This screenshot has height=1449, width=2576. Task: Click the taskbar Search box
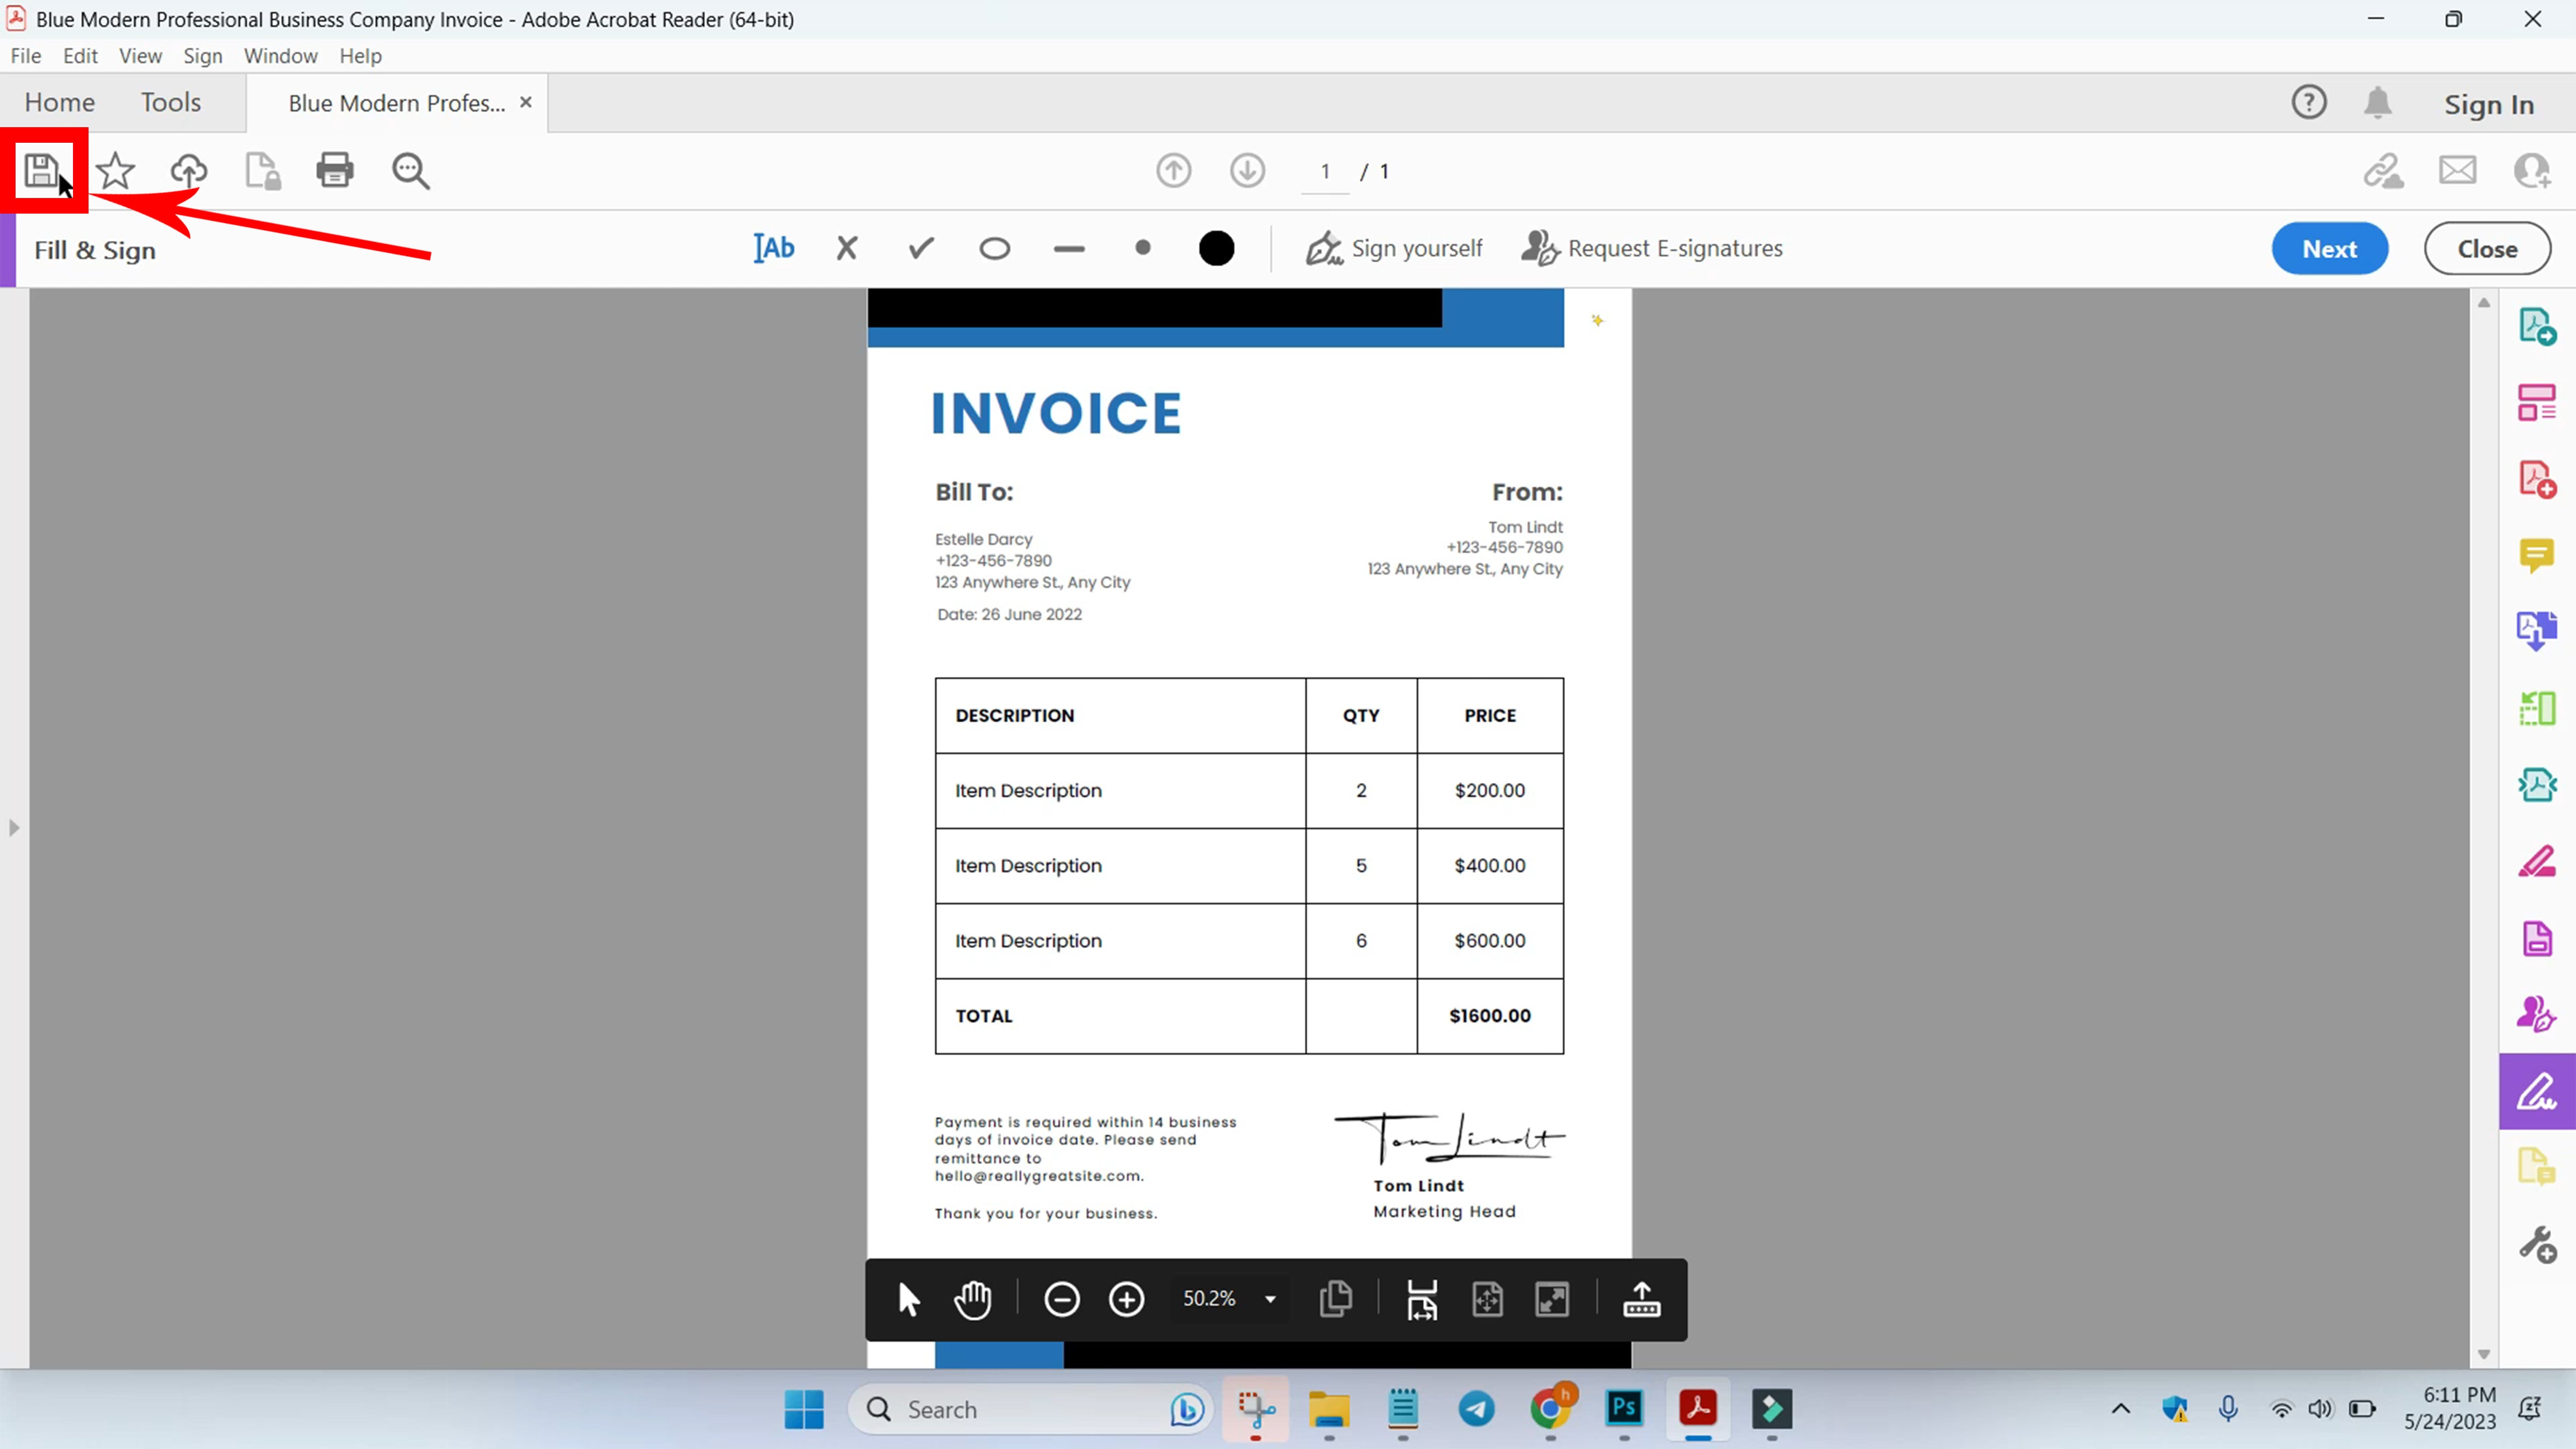click(1030, 1409)
